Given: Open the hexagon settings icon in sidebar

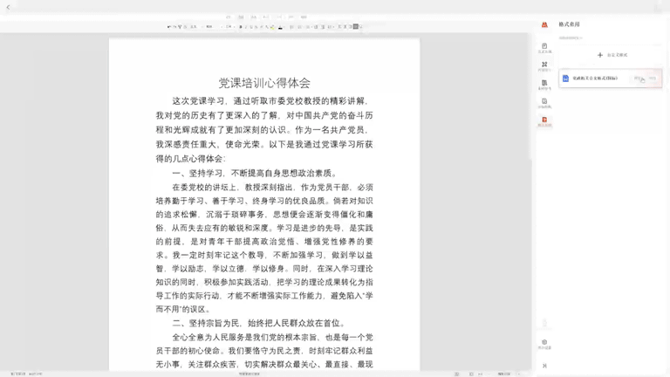Looking at the screenshot, I should 544,344.
